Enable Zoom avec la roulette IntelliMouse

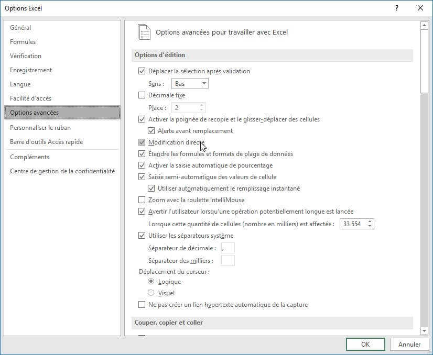click(142, 199)
